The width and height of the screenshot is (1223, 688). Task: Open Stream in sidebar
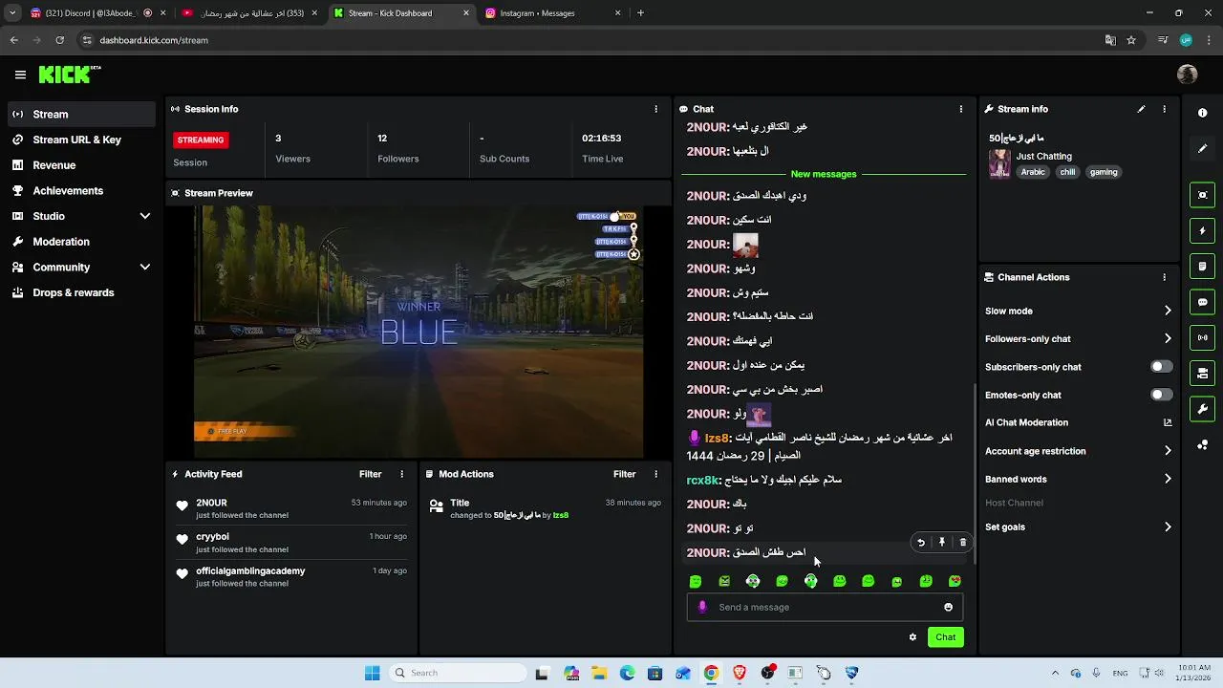tap(81, 114)
